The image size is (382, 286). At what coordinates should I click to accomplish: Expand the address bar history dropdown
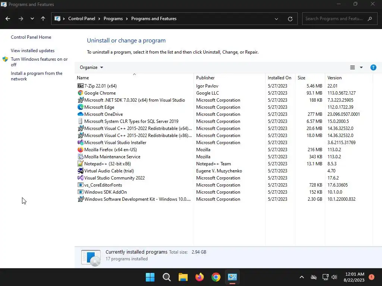[276, 19]
